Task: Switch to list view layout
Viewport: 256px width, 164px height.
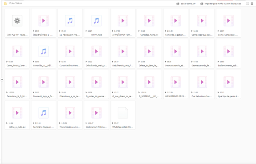Action: pos(248,4)
